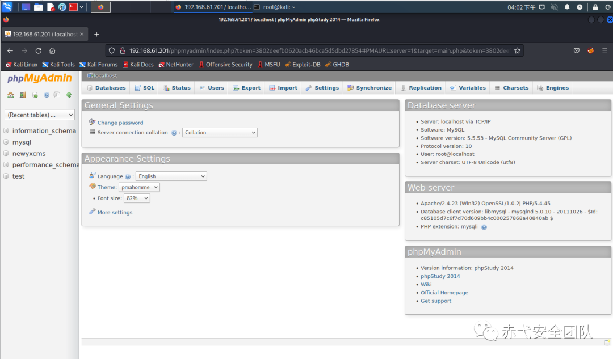Open file manager from Kali panel

[x=39, y=7]
